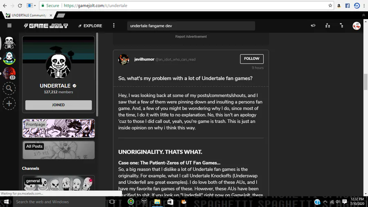
Task: Click the UNDERTALE community avatar thumbnail
Action: click(58, 65)
